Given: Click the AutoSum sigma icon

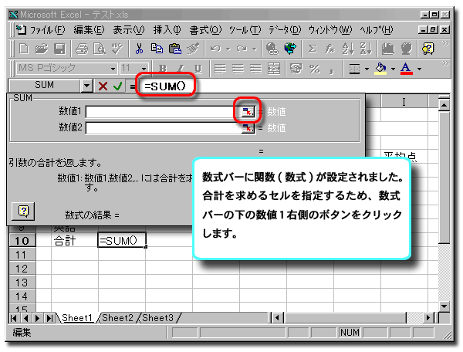Looking at the screenshot, I should click(312, 49).
